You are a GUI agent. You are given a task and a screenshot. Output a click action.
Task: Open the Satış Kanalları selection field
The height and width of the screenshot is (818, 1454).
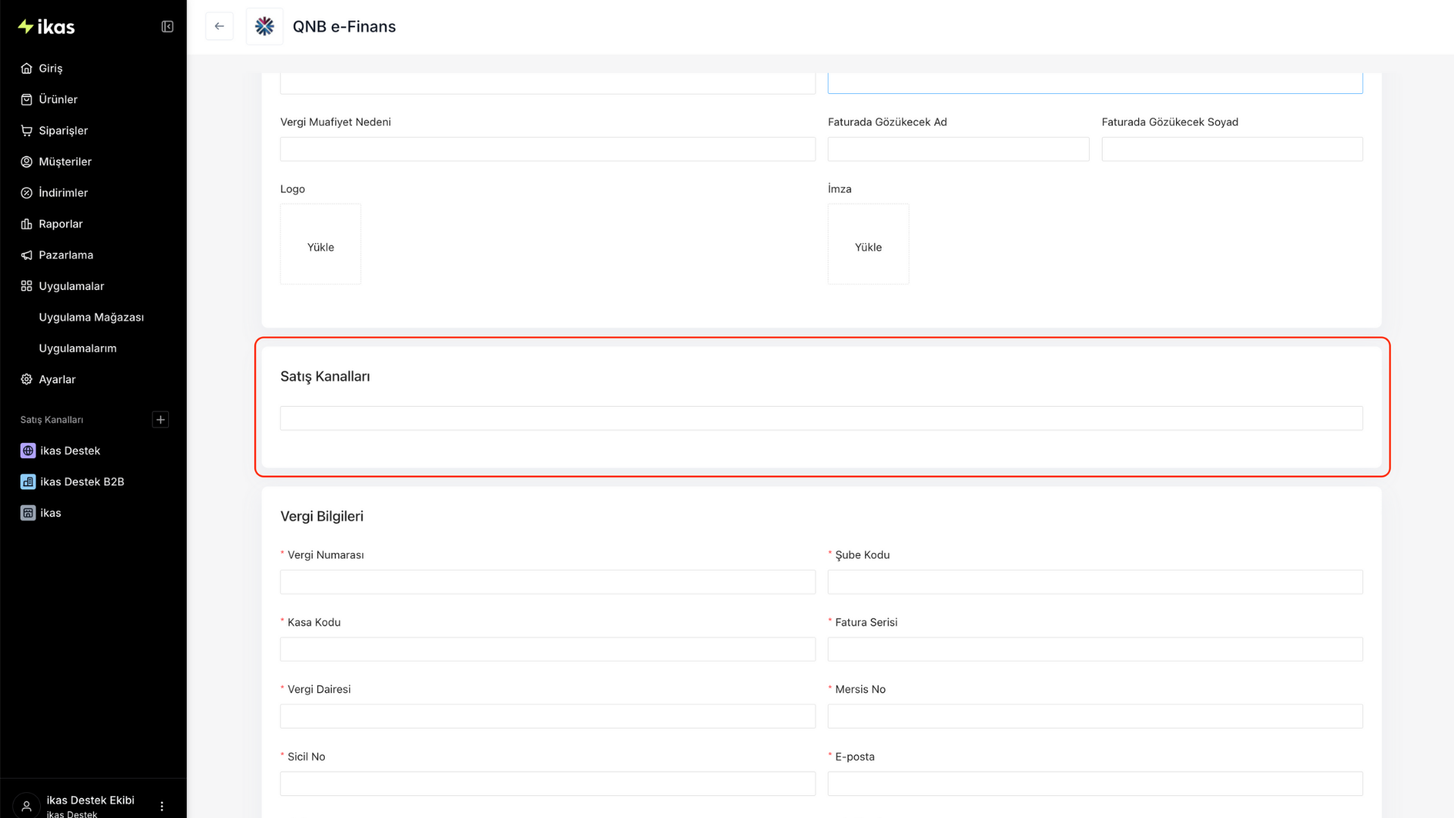point(821,418)
